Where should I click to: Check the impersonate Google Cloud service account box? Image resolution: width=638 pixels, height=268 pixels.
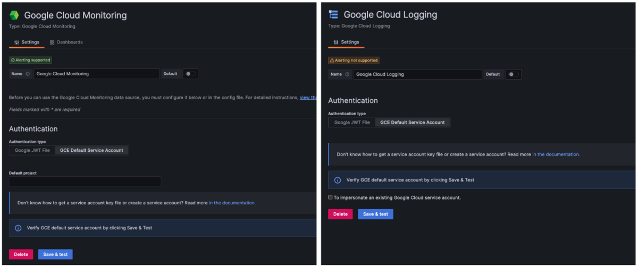coord(330,197)
